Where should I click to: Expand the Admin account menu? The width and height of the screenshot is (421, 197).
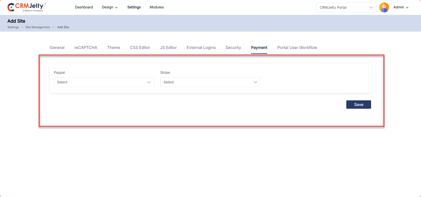click(x=401, y=7)
